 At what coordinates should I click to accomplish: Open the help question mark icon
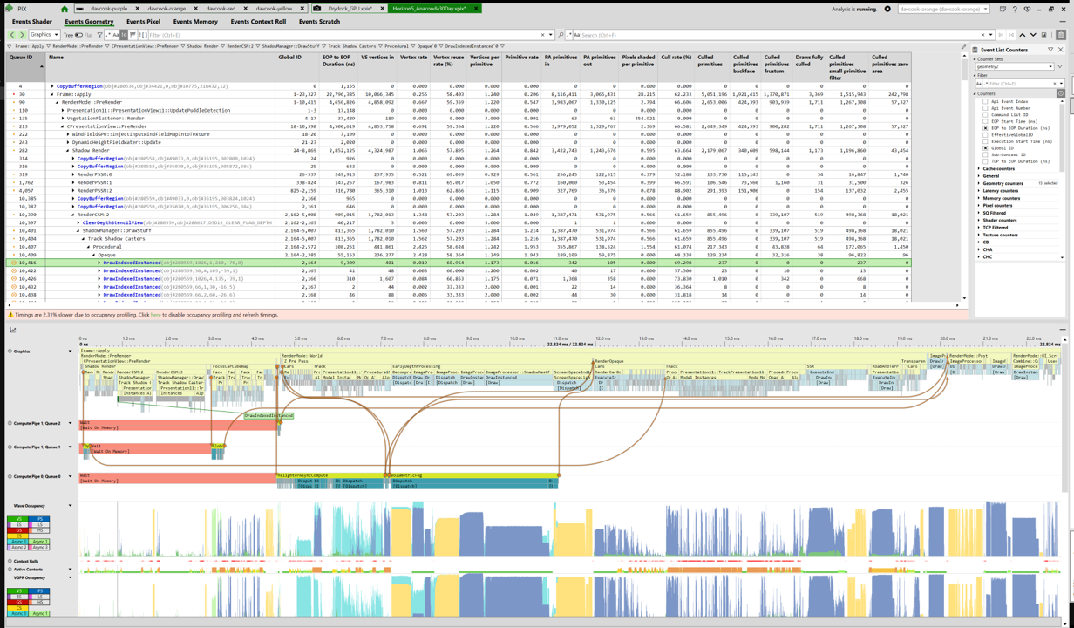pyautogui.click(x=1015, y=9)
